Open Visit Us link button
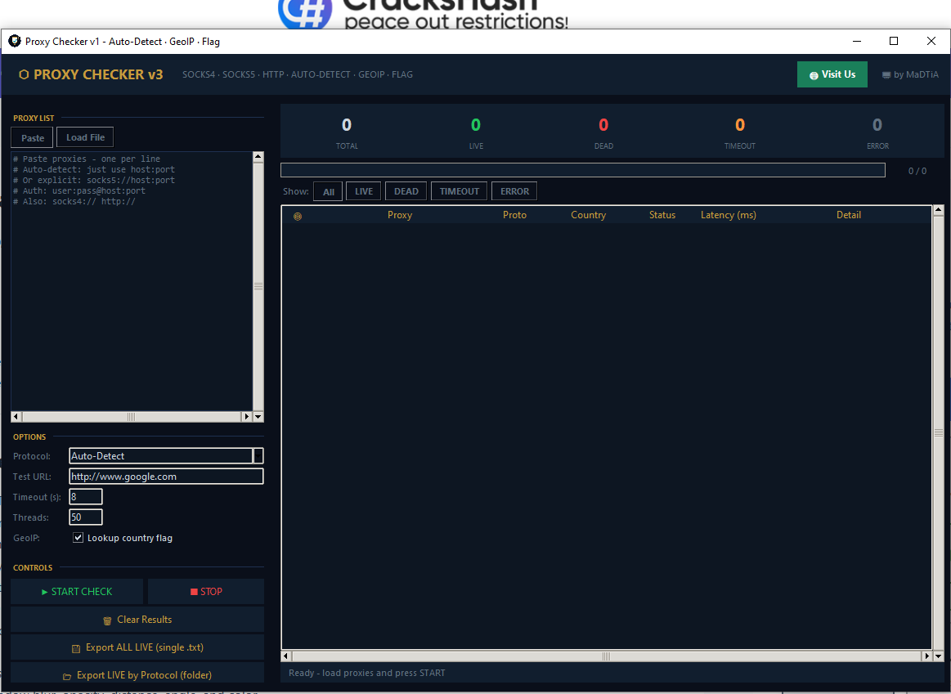 [832, 74]
